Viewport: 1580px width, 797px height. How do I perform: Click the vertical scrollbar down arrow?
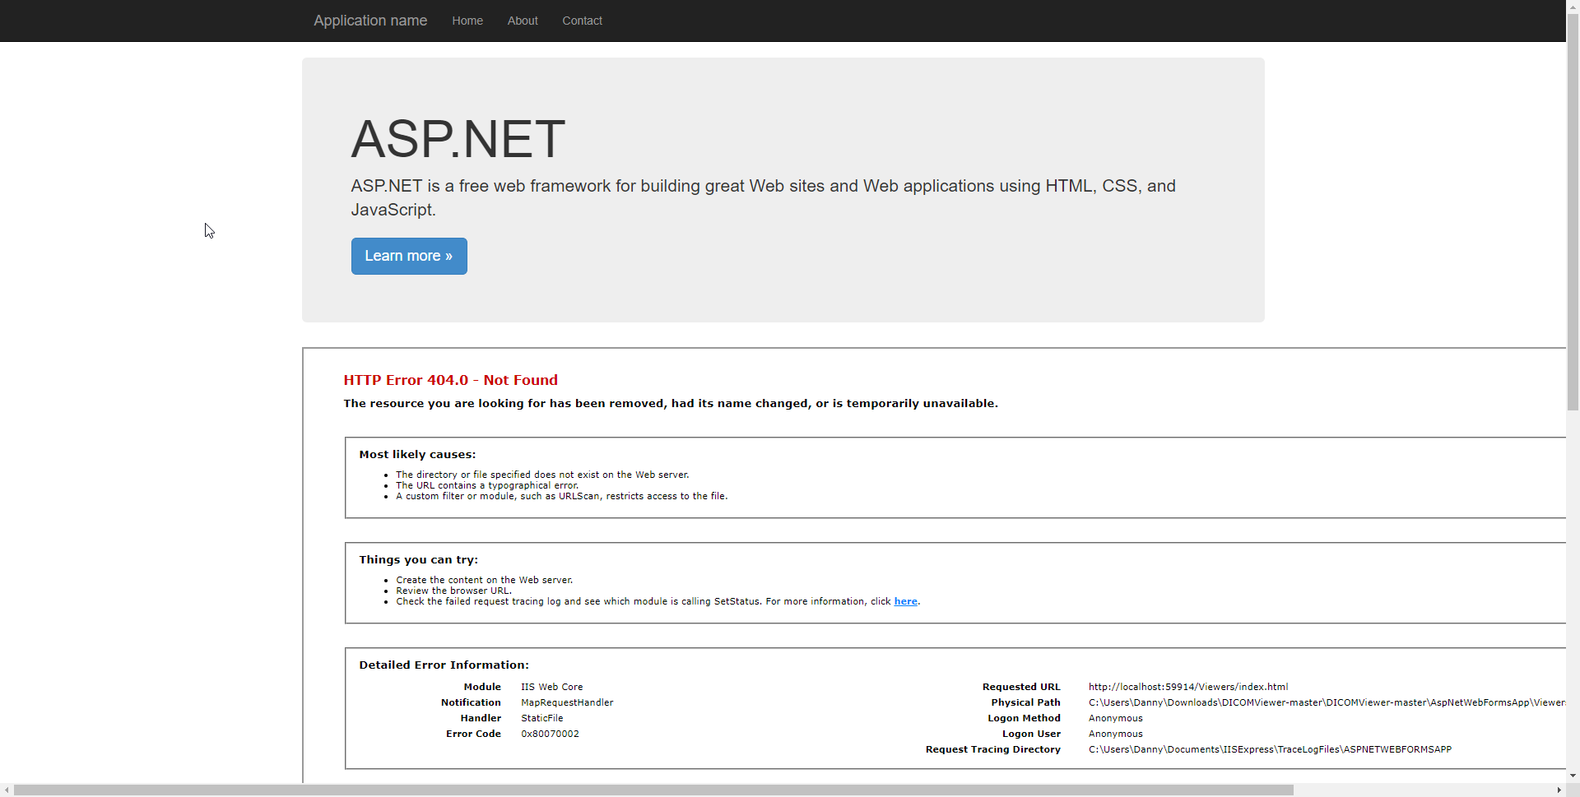point(1573,776)
